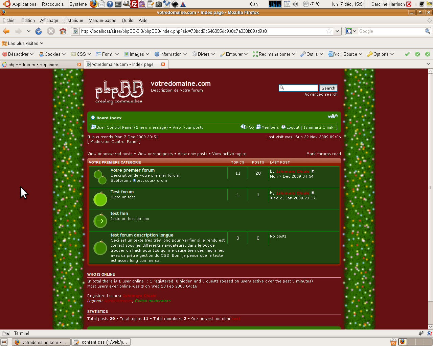Open the Pidgin launcher in top panel
Screen dimensions: 433x346
(142, 4)
